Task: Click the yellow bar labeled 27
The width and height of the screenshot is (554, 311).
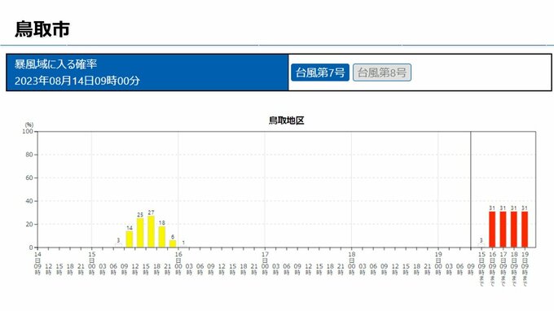Action: [x=152, y=231]
